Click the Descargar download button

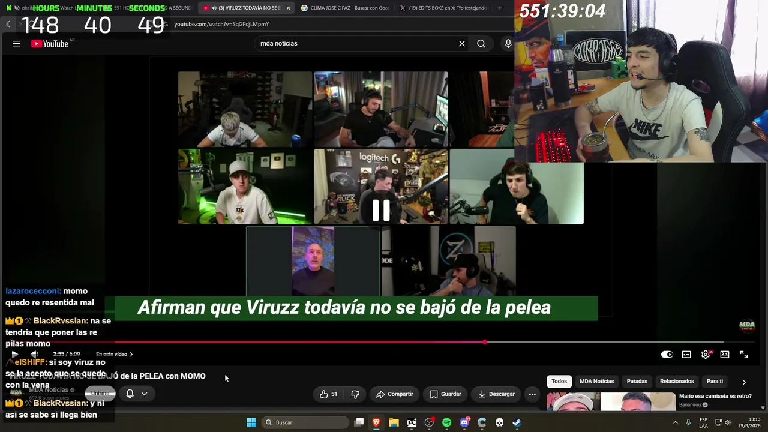pos(496,394)
